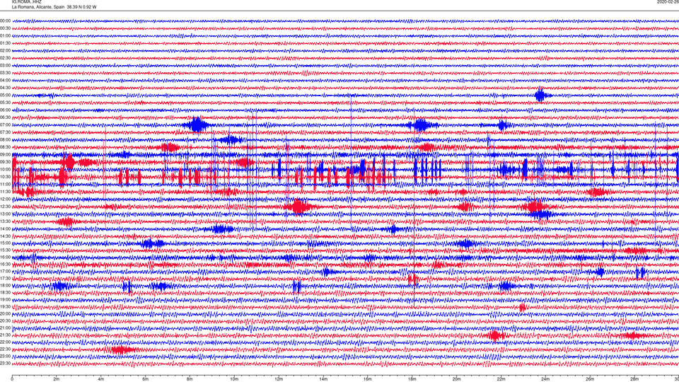
Task: Select the 13:30 time row label
Action: 5,221
